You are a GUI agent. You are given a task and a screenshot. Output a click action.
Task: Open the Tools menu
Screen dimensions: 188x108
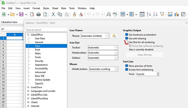click(x=72, y=8)
